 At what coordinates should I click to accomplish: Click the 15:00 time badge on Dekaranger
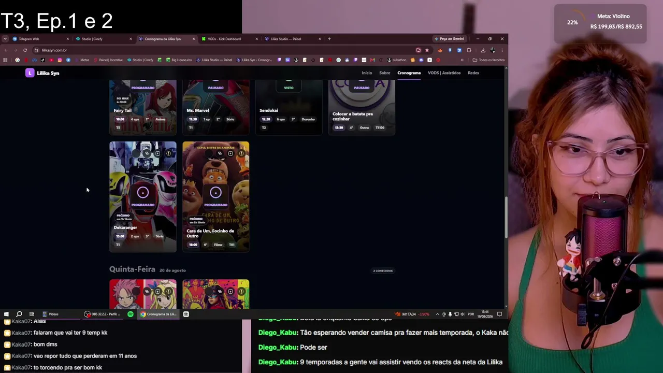pos(120,236)
